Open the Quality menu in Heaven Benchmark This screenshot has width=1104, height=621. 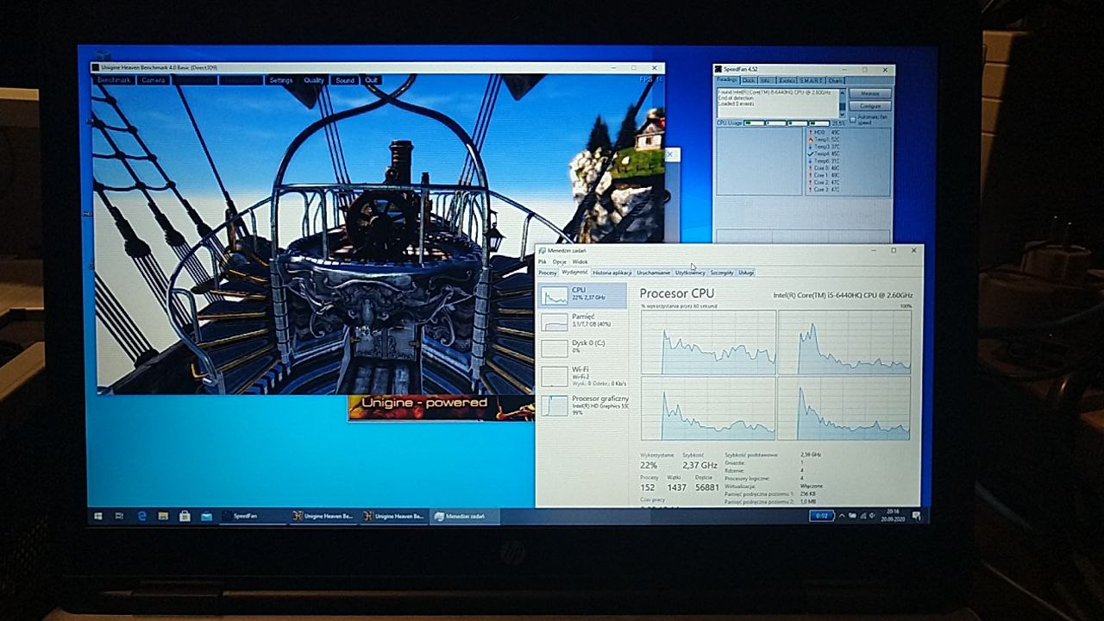314,80
